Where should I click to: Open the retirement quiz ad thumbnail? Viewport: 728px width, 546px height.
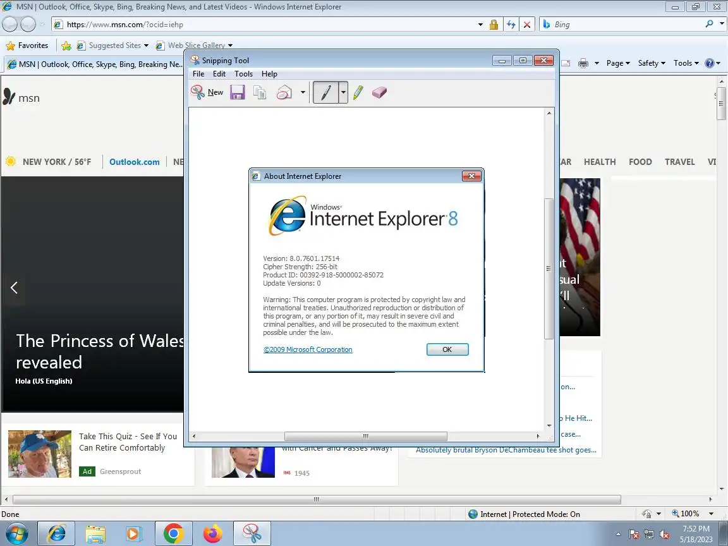point(40,454)
